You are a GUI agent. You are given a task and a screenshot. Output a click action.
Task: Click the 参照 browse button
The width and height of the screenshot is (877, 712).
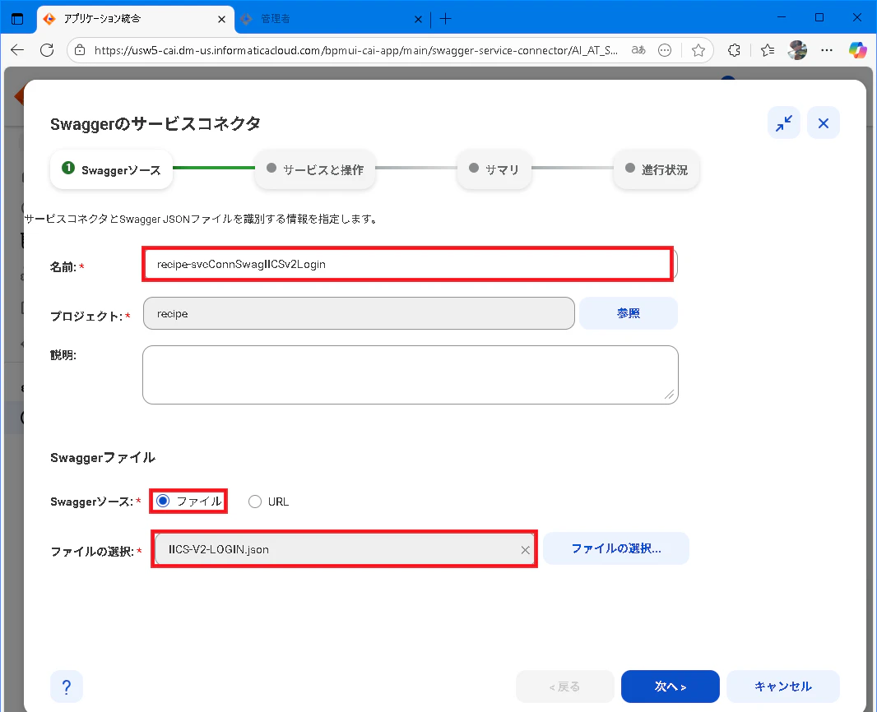(x=628, y=313)
